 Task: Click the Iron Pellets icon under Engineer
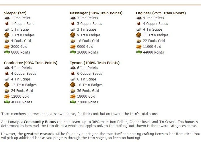point(139,18)
